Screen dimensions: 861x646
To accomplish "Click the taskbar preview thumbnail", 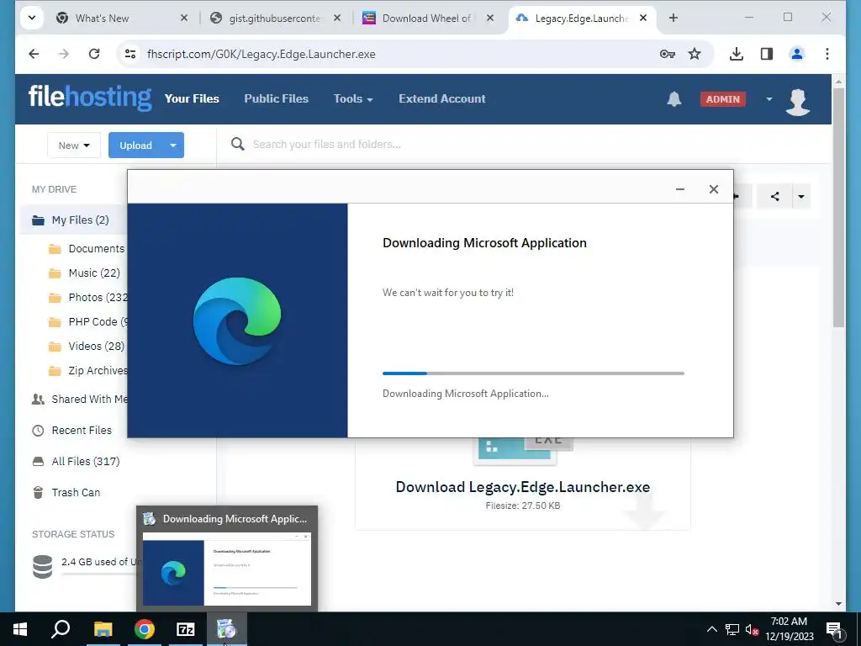I will pyautogui.click(x=227, y=569).
